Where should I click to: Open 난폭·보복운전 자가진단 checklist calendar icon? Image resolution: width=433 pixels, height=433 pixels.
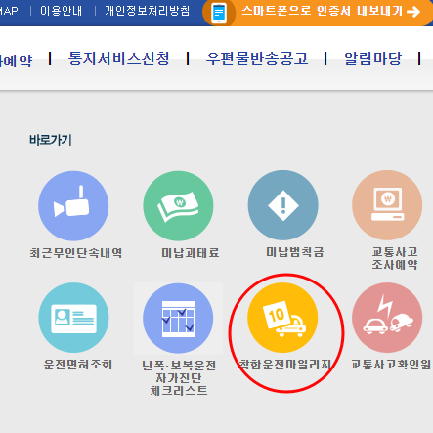(178, 319)
